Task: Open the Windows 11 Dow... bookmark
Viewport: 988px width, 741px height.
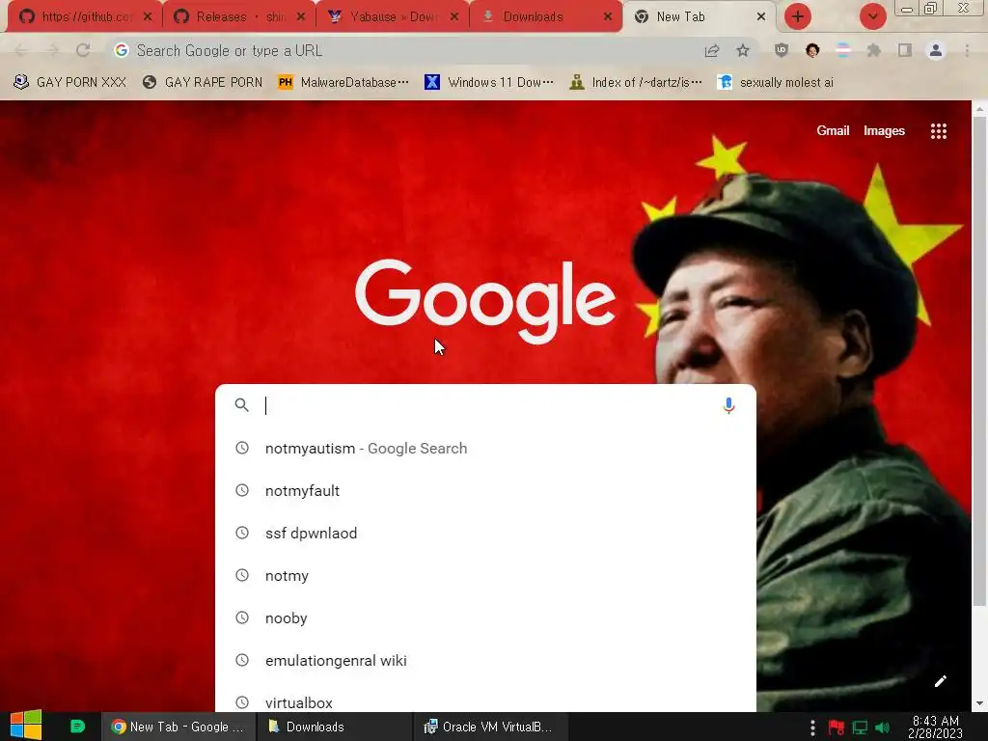Action: pyautogui.click(x=489, y=82)
